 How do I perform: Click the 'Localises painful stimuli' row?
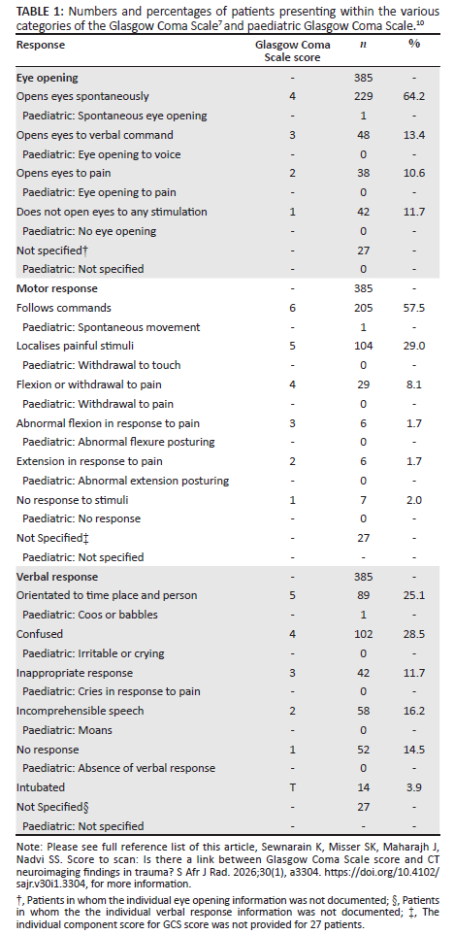[228, 346]
